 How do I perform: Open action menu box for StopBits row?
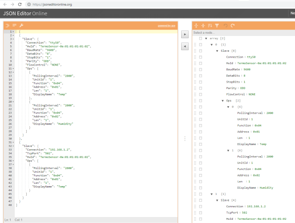pos(201,82)
